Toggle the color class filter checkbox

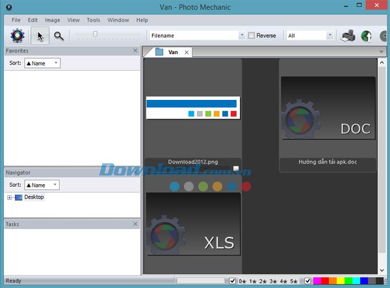307,281
